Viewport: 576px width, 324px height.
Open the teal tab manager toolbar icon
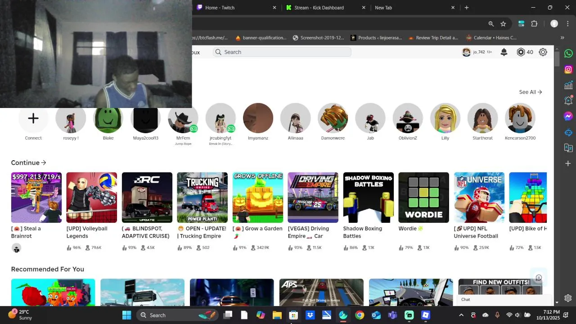pyautogui.click(x=521, y=24)
